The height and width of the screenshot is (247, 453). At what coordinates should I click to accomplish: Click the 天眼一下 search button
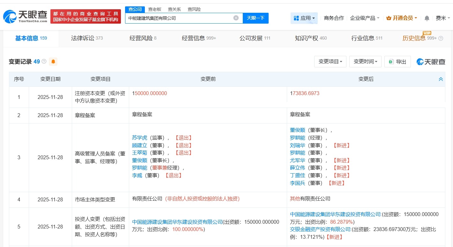pyautogui.click(x=256, y=18)
